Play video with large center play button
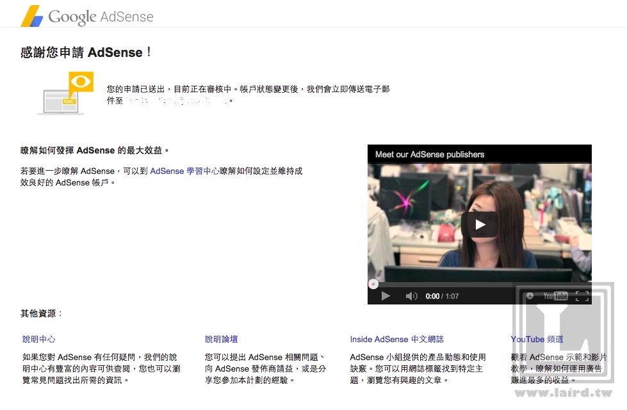Image resolution: width=627 pixels, height=410 pixels. click(480, 225)
